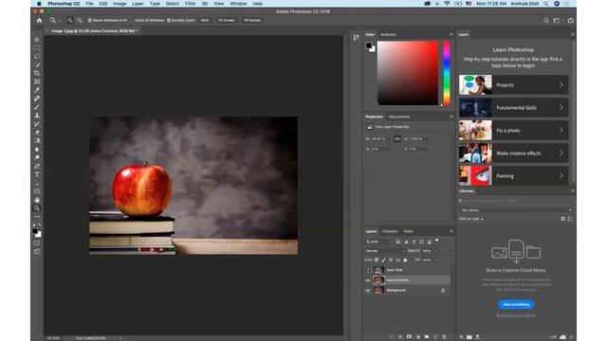
Task: Open the Layer menu
Action: [x=138, y=4]
